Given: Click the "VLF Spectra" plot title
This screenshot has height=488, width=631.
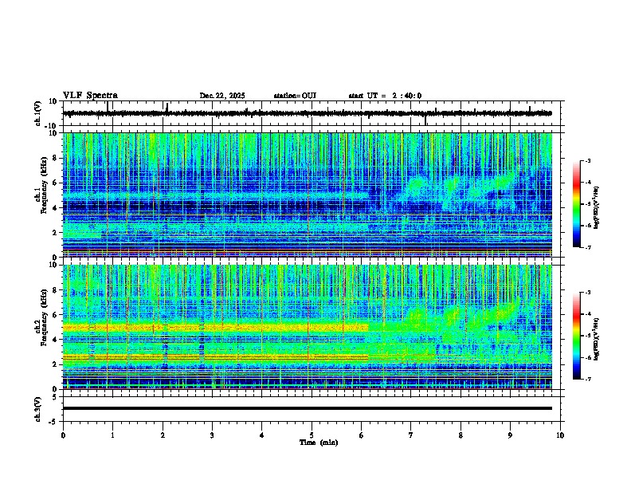Looking at the screenshot, I should [90, 96].
